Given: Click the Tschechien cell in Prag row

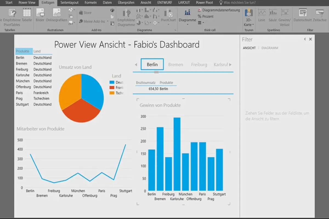Looking at the screenshot, I should tap(41, 99).
